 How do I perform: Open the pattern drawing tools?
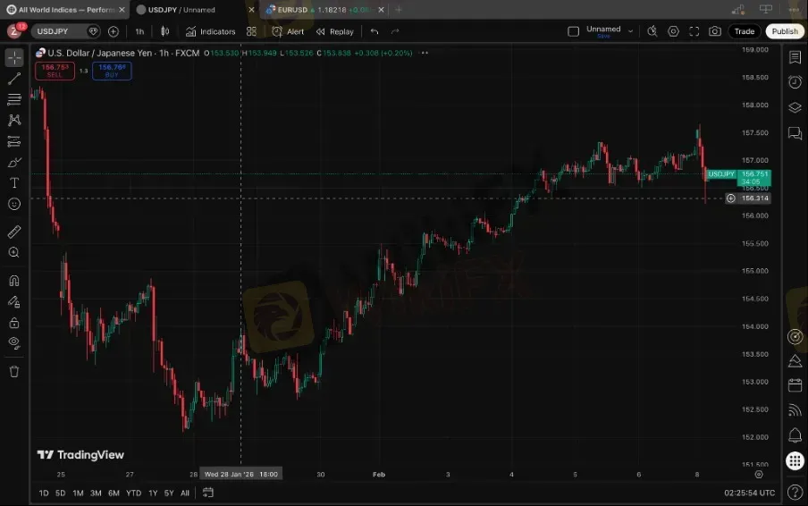(x=14, y=120)
